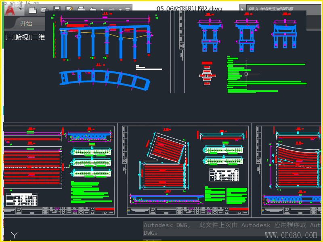323x242 pixels.
Task: Open the 俯视 view control menu
Action: [x=22, y=37]
